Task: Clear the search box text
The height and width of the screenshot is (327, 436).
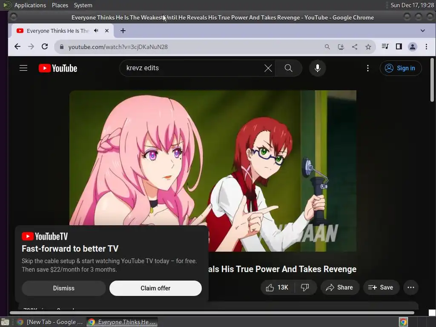Action: 268,68
